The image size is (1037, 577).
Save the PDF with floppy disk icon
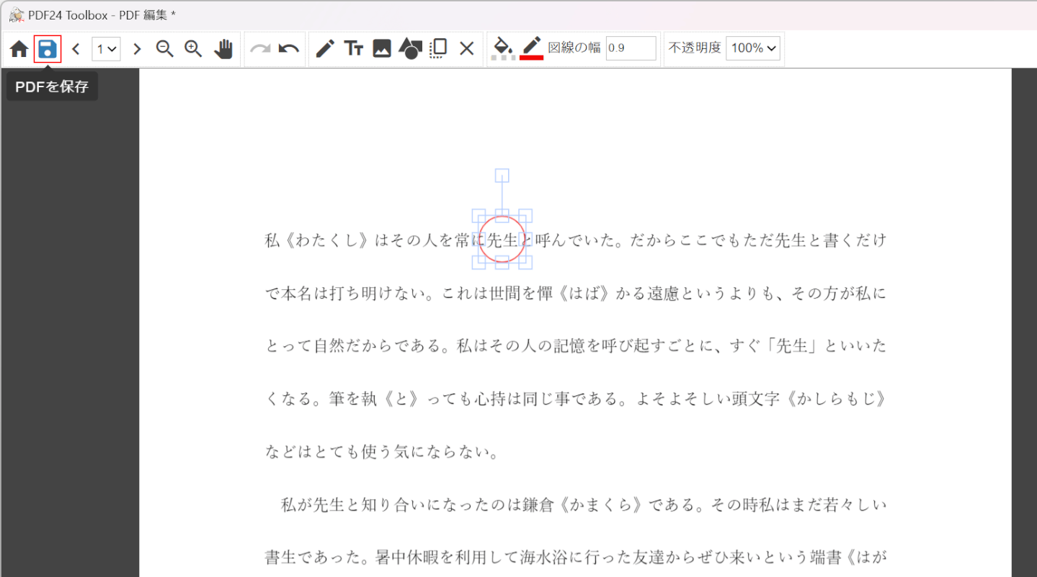pos(48,49)
